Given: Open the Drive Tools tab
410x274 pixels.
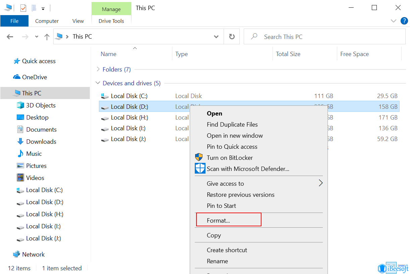Looking at the screenshot, I should 111,21.
